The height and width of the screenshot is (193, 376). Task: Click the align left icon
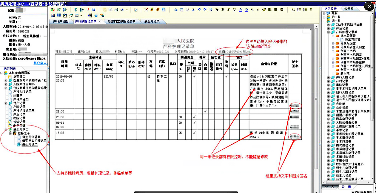(270, 10)
